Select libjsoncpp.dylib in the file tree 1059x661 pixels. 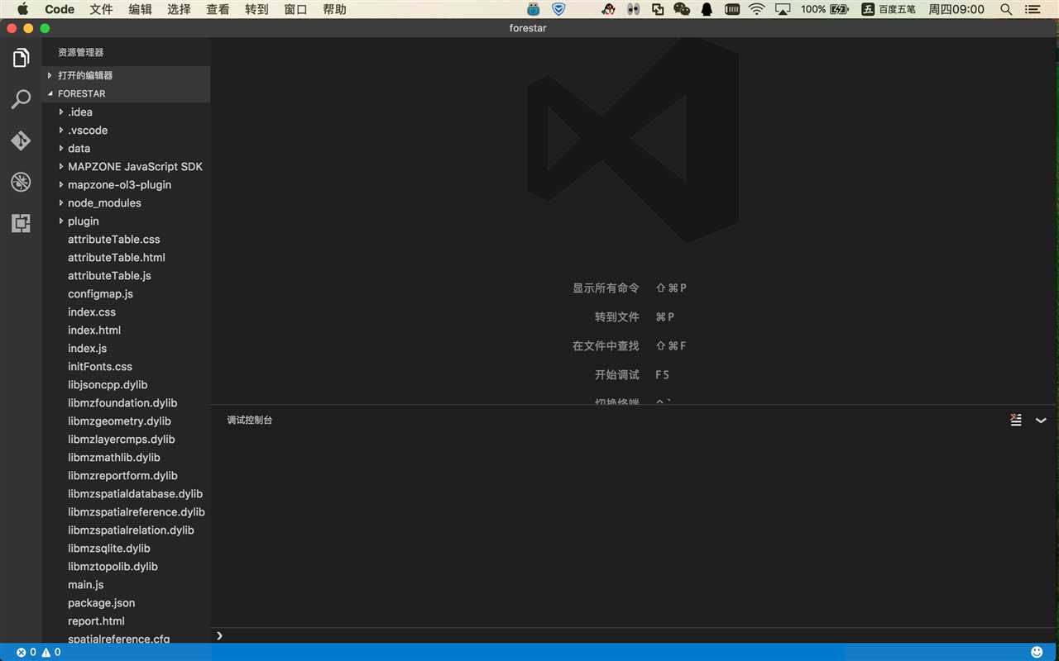point(127,384)
